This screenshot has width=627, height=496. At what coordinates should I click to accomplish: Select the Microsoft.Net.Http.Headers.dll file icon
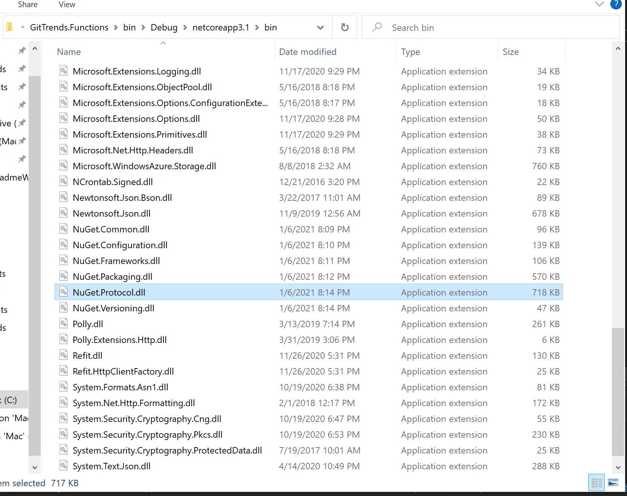64,150
